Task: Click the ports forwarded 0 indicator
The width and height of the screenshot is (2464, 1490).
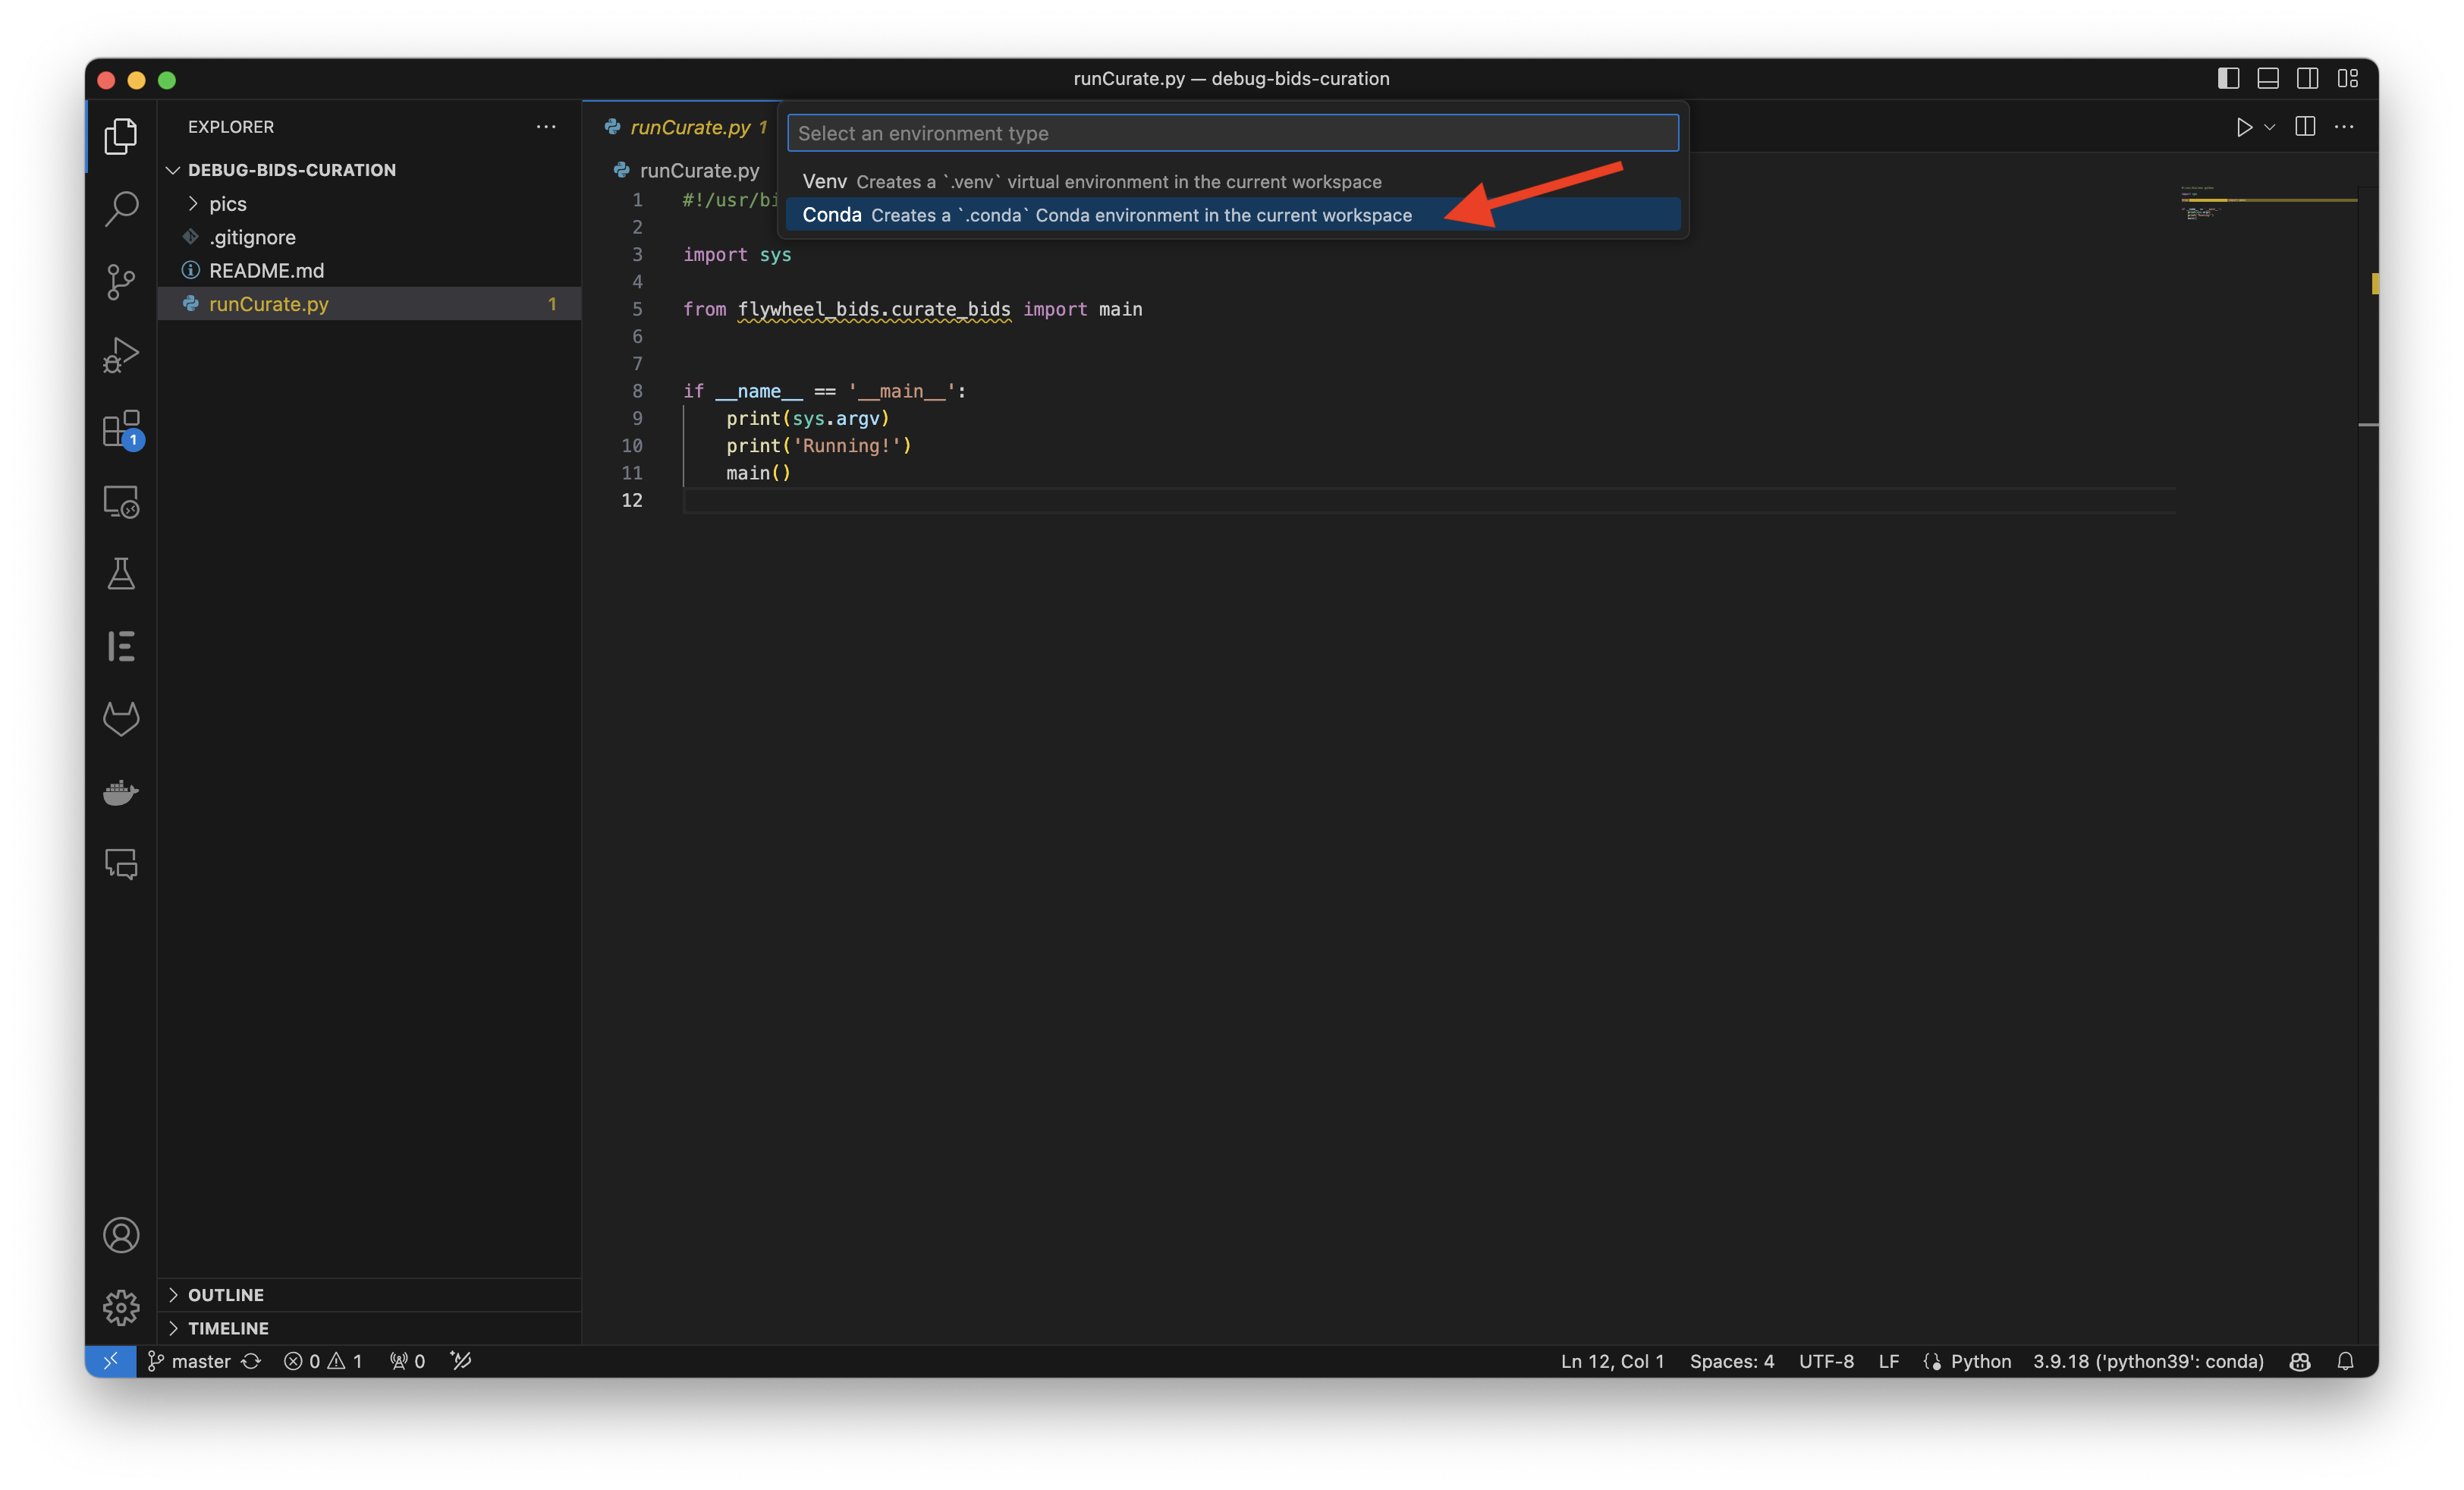Action: pos(408,1361)
